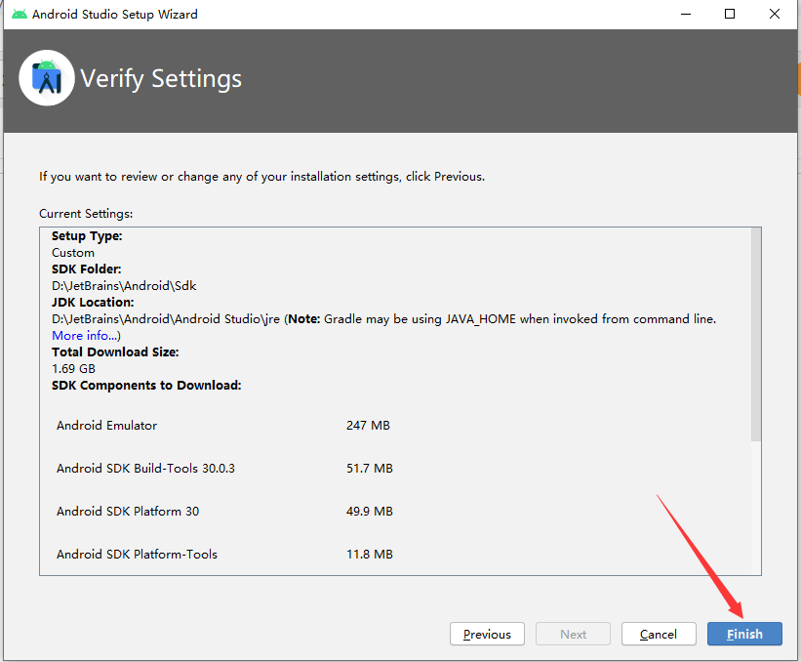This screenshot has height=662, width=801.
Task: Select the Android Emulator row
Action: click(x=223, y=426)
